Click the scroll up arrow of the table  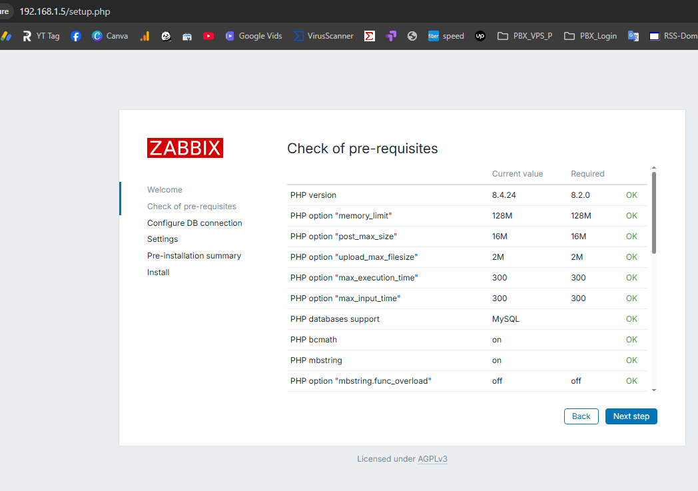point(654,168)
